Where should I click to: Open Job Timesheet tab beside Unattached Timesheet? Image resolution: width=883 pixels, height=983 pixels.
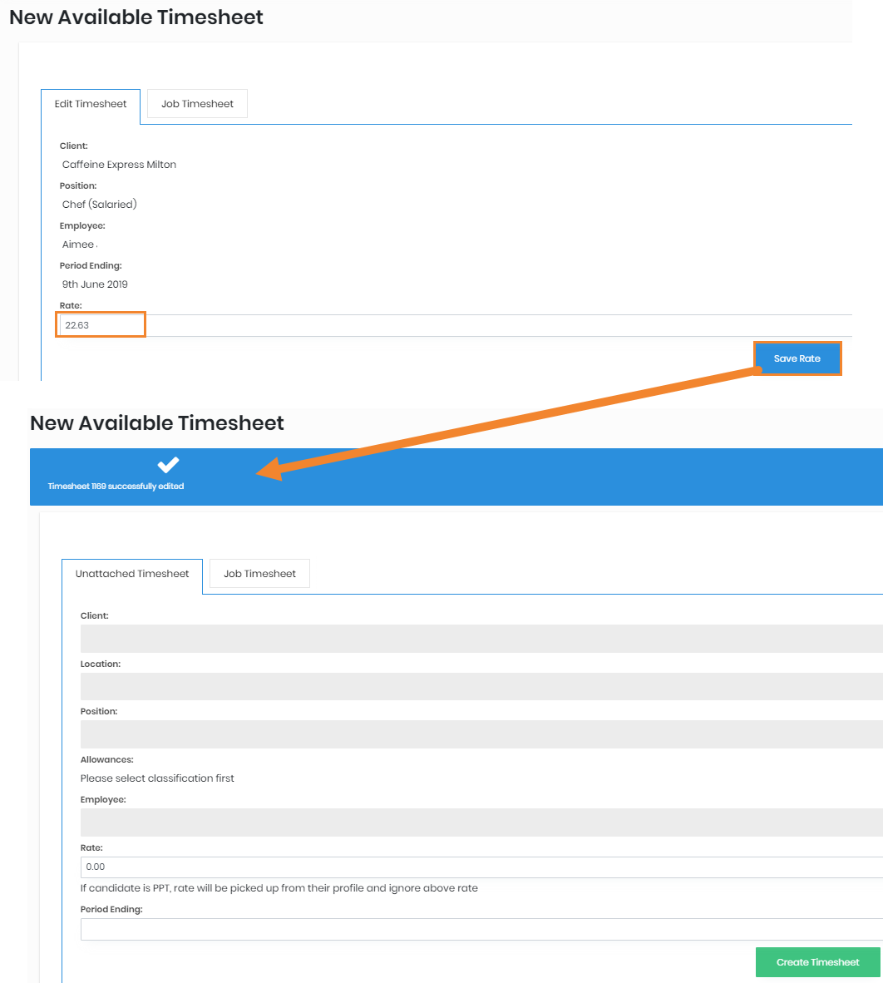(x=259, y=574)
